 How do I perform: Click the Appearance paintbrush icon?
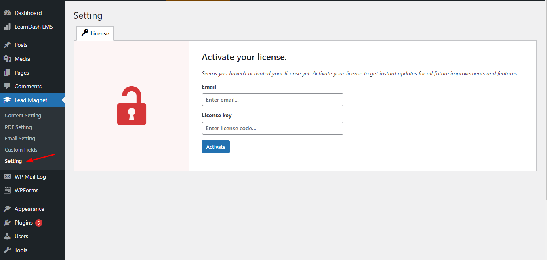click(7, 209)
